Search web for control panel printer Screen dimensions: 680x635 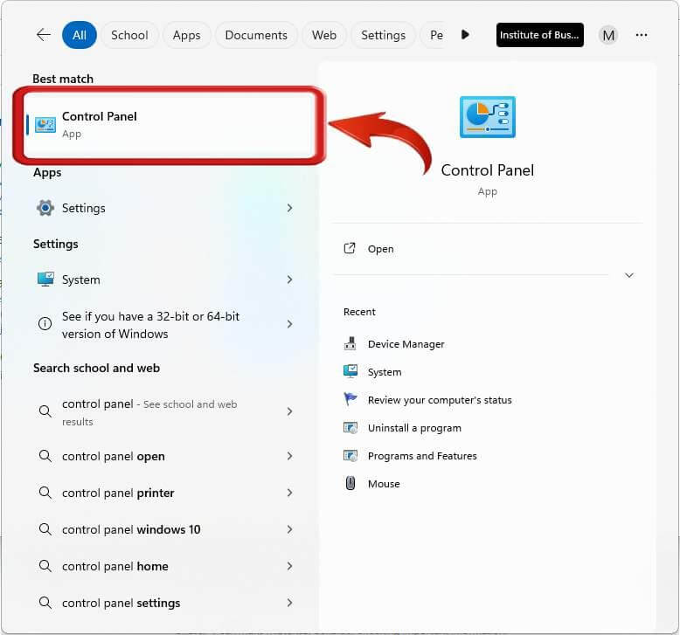(x=118, y=494)
